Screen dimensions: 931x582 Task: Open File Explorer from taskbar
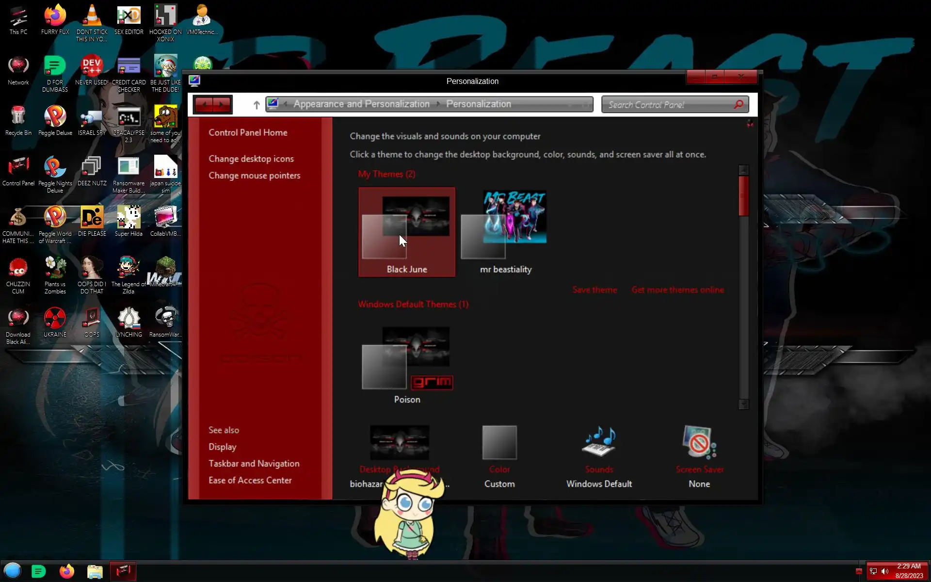(95, 571)
